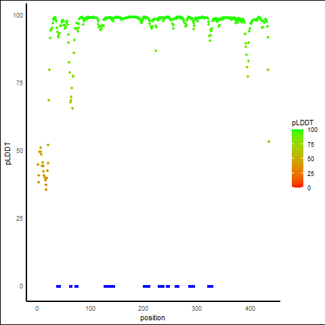Click the y-axis tick label 100

pyautogui.click(x=18, y=16)
